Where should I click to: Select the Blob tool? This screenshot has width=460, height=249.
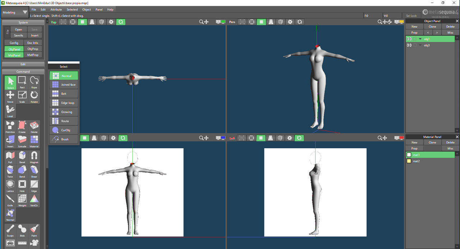pyautogui.click(x=22, y=231)
